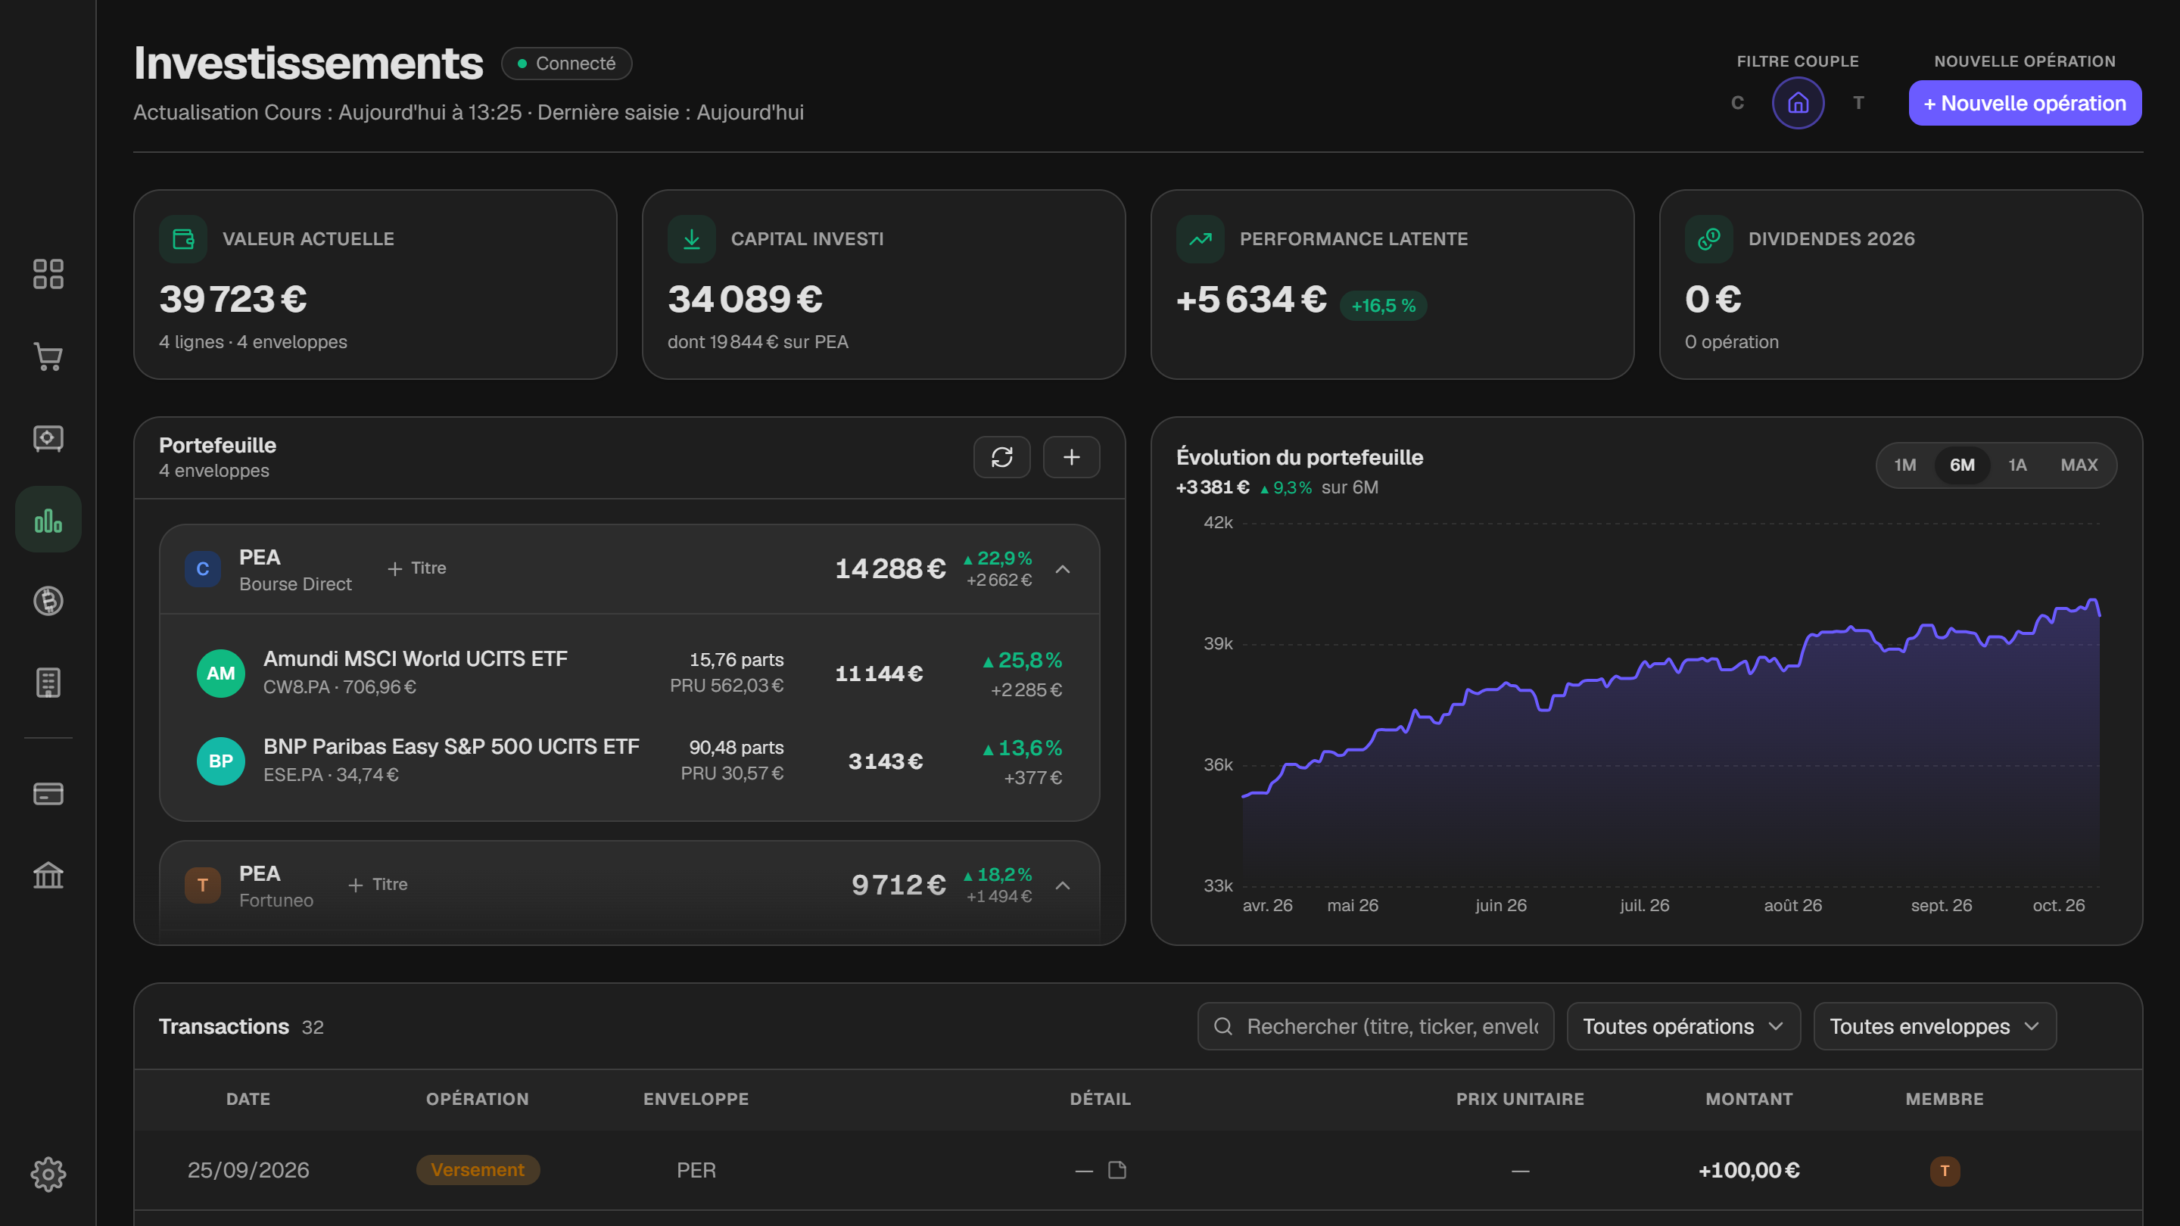The width and height of the screenshot is (2180, 1226).
Task: Open the dashboard grid icon in sidebar
Action: tap(48, 274)
